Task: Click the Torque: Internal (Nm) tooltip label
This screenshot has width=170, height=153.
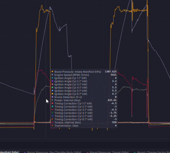Action: (68, 123)
